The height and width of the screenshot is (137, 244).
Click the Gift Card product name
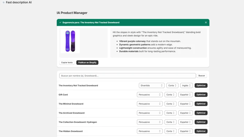[x=63, y=95]
